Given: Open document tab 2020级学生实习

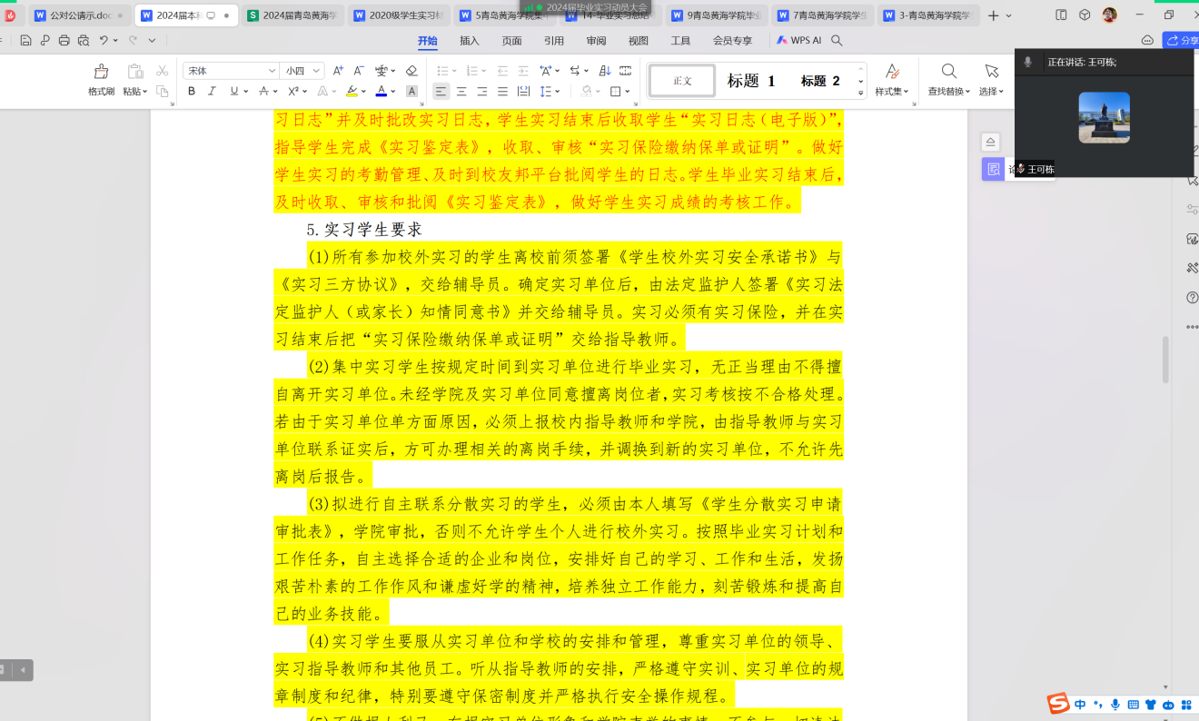Looking at the screenshot, I should coord(400,15).
